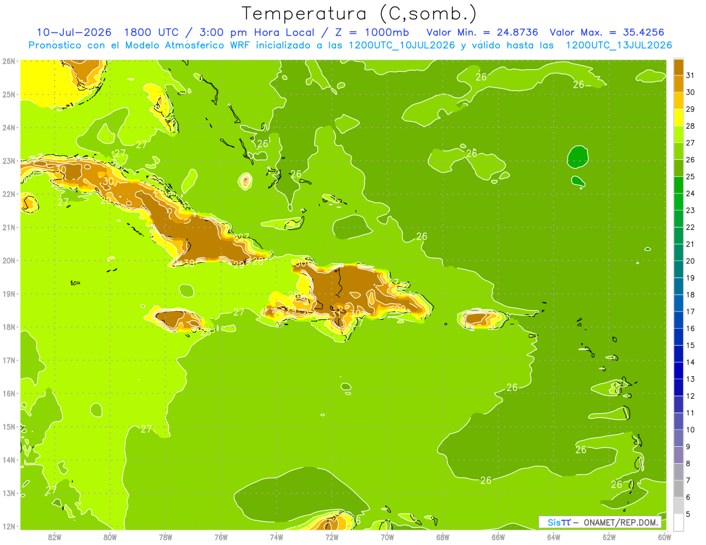Click the legend color band between 24 and 25
Image resolution: width=706 pixels, height=545 pixels.
pos(679,185)
